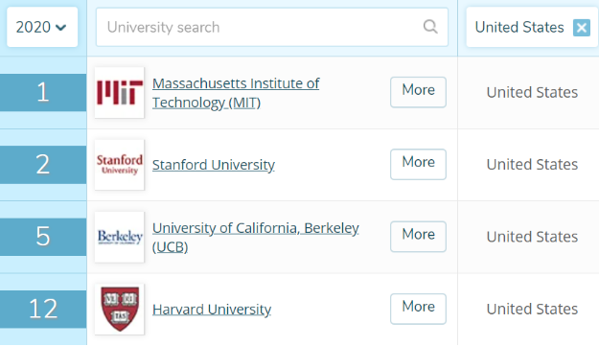Click More button for MIT
Viewport: 599px width, 346px height.
pyautogui.click(x=418, y=92)
